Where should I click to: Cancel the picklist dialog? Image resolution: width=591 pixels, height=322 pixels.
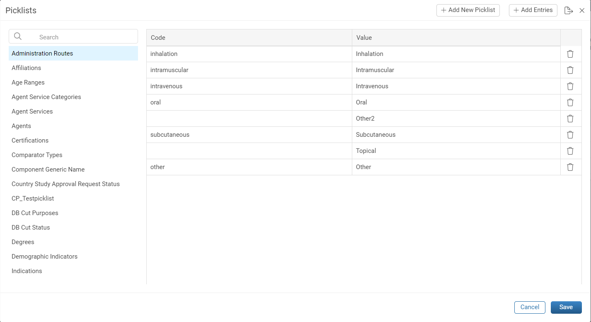530,307
